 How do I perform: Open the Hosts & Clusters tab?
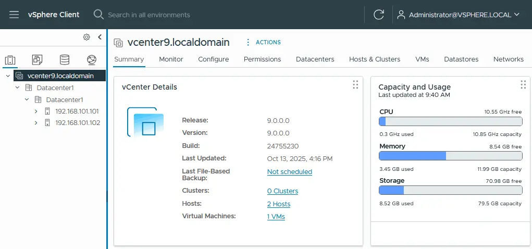pyautogui.click(x=375, y=59)
